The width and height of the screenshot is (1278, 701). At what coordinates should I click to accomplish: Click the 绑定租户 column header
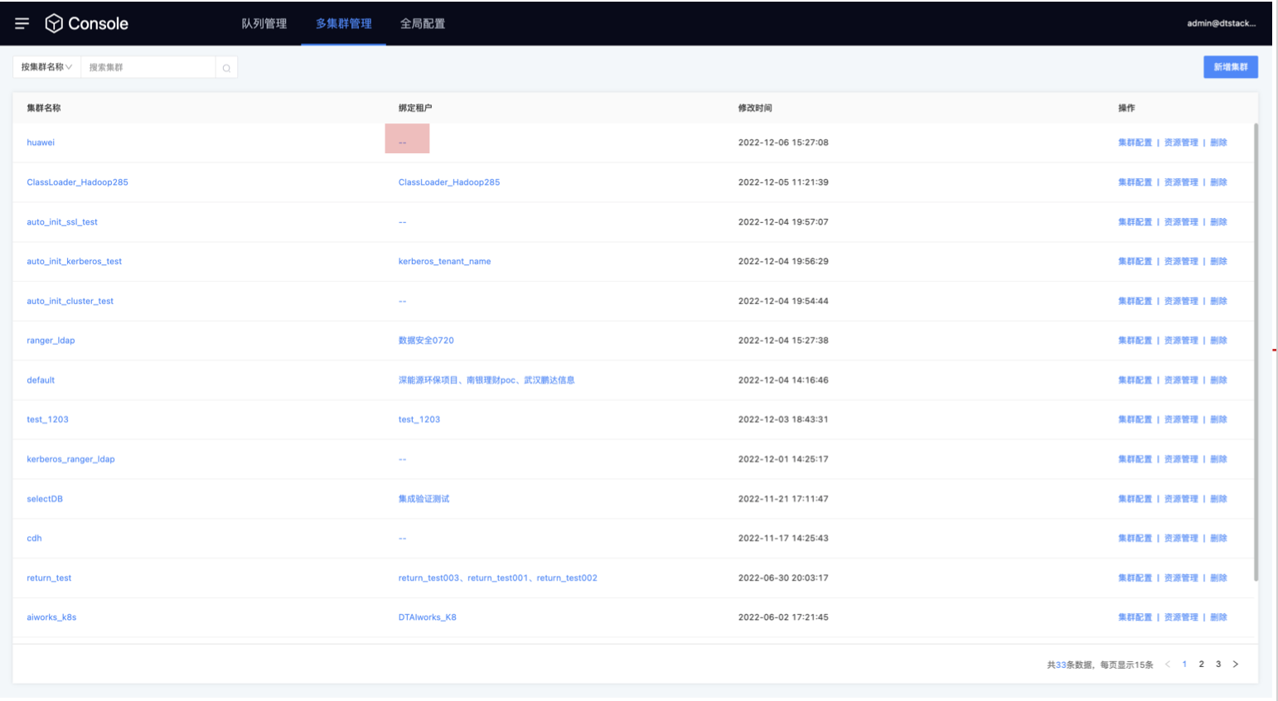(415, 108)
